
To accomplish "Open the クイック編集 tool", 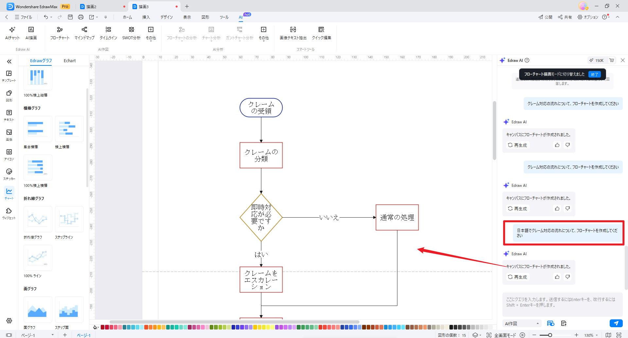I will pyautogui.click(x=321, y=33).
